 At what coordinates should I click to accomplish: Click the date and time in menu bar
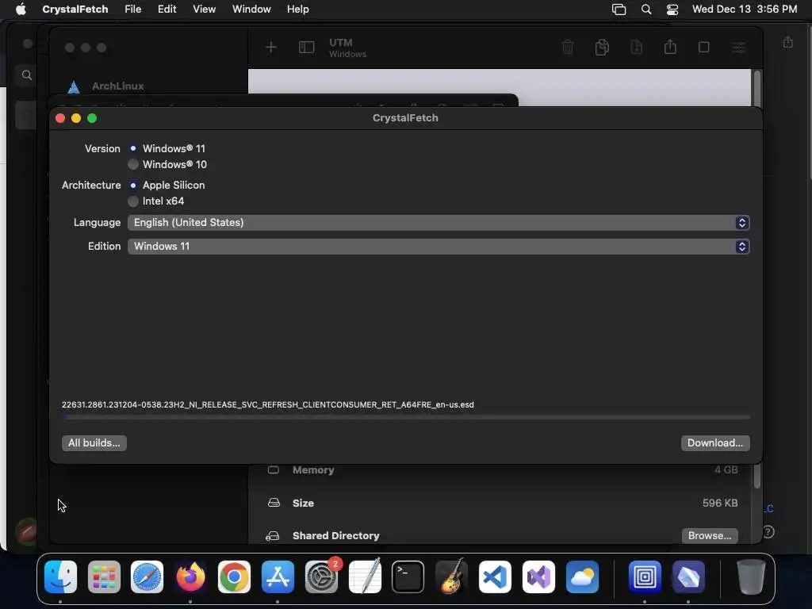[745, 10]
